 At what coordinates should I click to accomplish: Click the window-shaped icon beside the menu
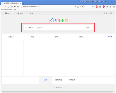(111, 6)
